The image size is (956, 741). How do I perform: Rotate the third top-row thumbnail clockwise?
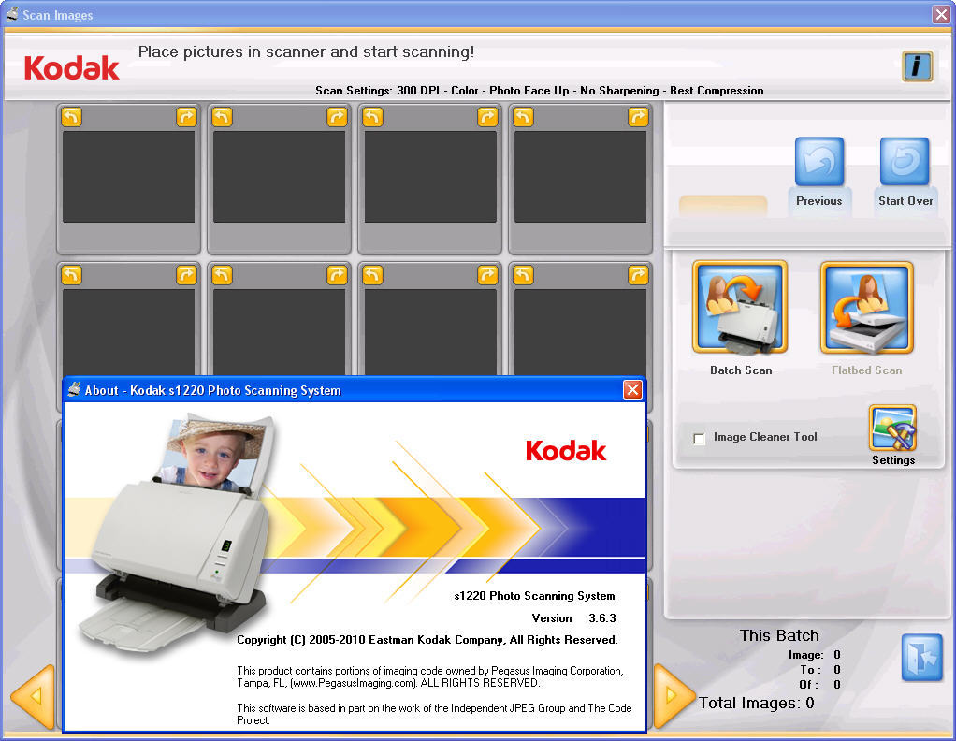[x=486, y=117]
